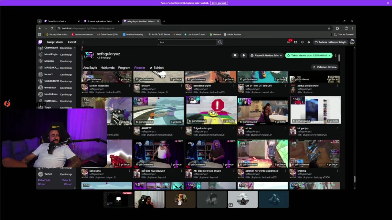This screenshot has width=392, height=220.
Task: Open Program channel tab
Action: tap(124, 68)
